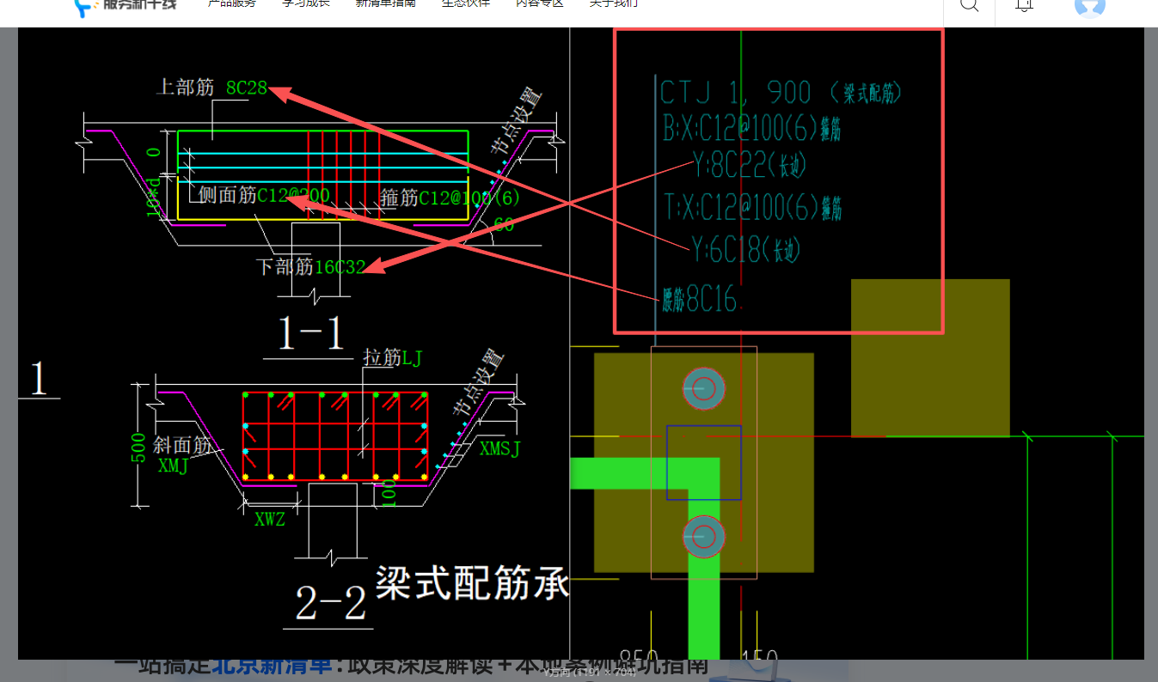Open the 内容专区 navigation menu
Screen dimensions: 1158x682
tap(540, 3)
